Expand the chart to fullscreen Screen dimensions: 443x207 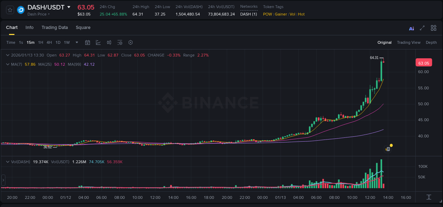422,28
